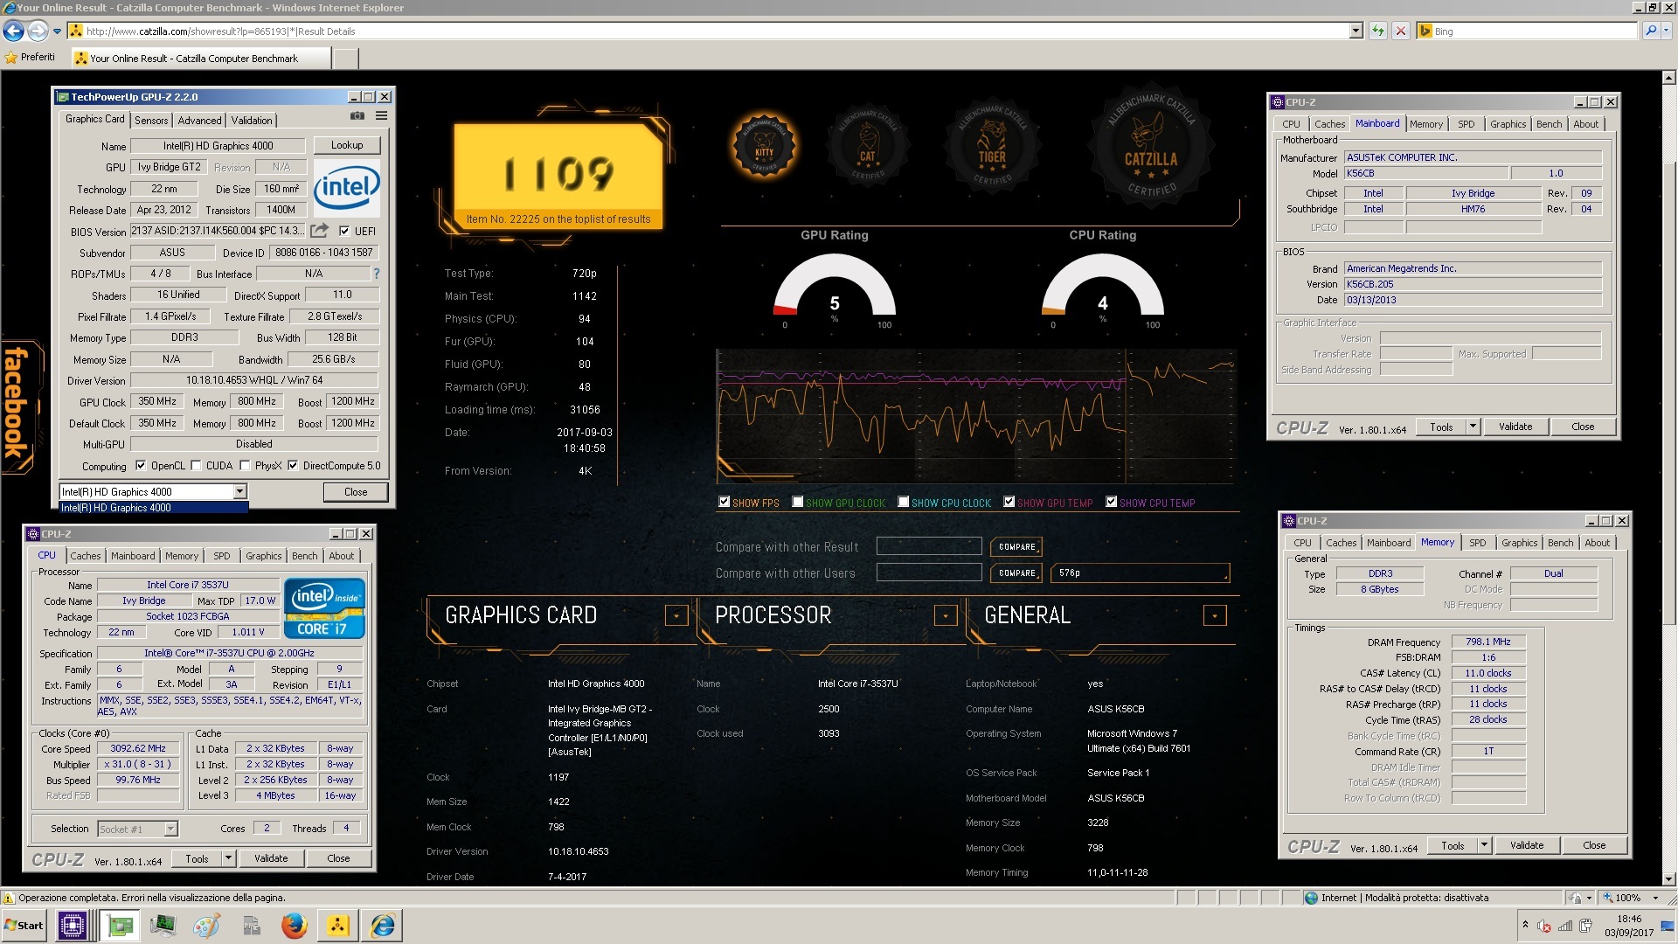Enable the SHOW GPU CLOCK checkbox
The width and height of the screenshot is (1678, 944).
797,502
